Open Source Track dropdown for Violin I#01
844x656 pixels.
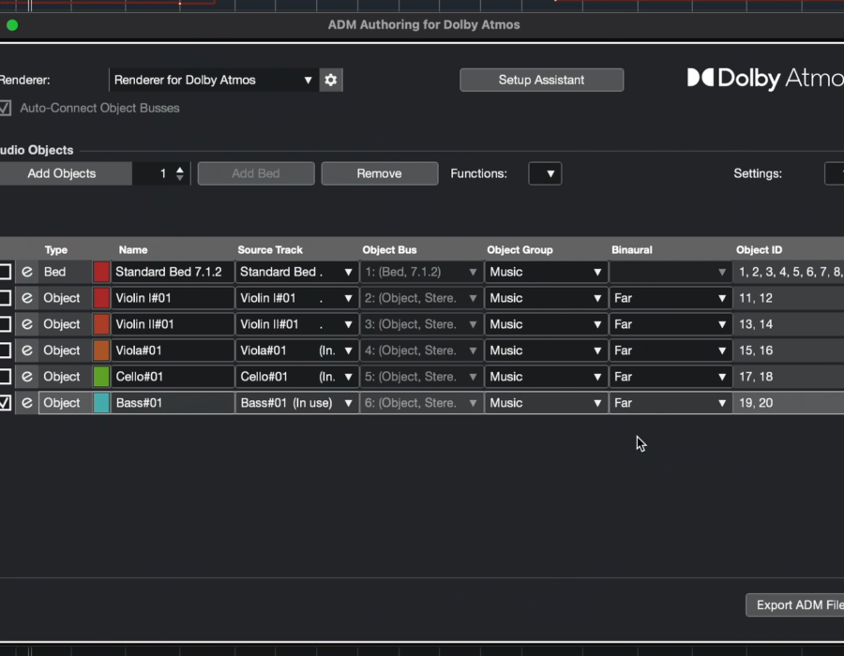296,298
